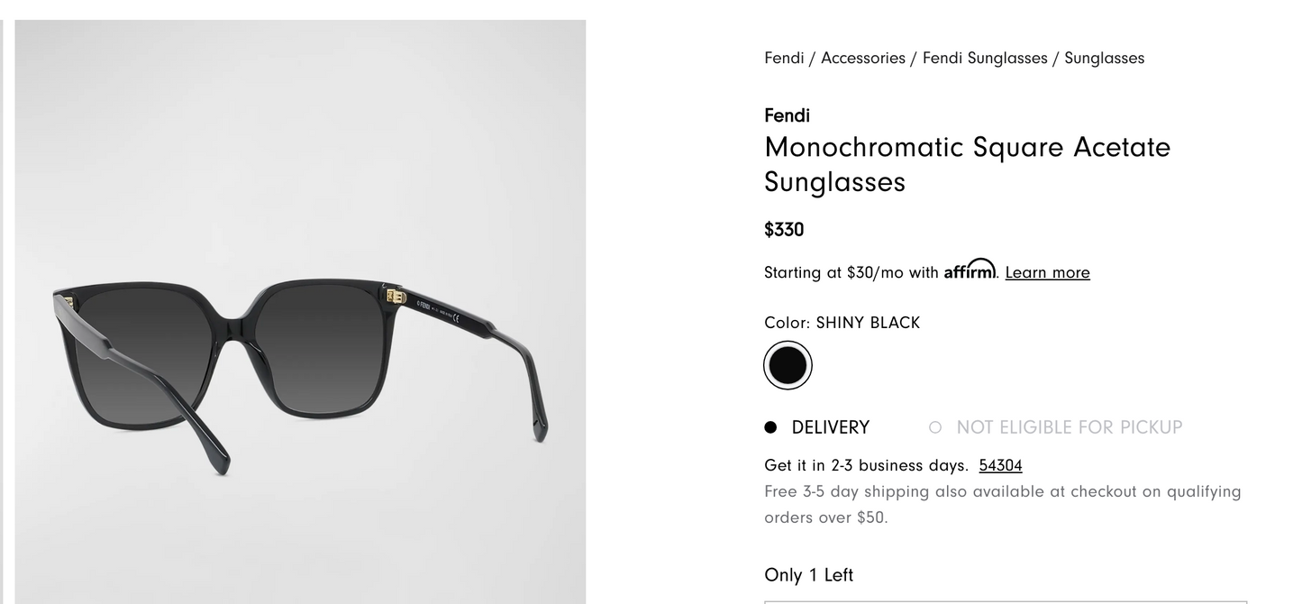Click the free 3-5 day shipping note

pyautogui.click(x=1002, y=504)
